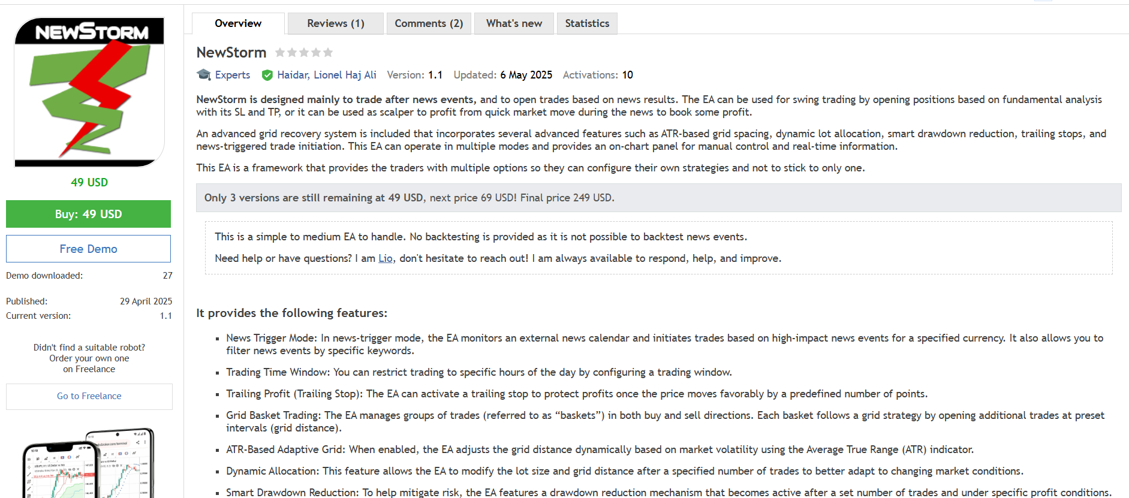Viewport: 1129px width, 498px height.
Task: Open author Haidar, Lionel Haj Ali profile
Action: tap(327, 75)
